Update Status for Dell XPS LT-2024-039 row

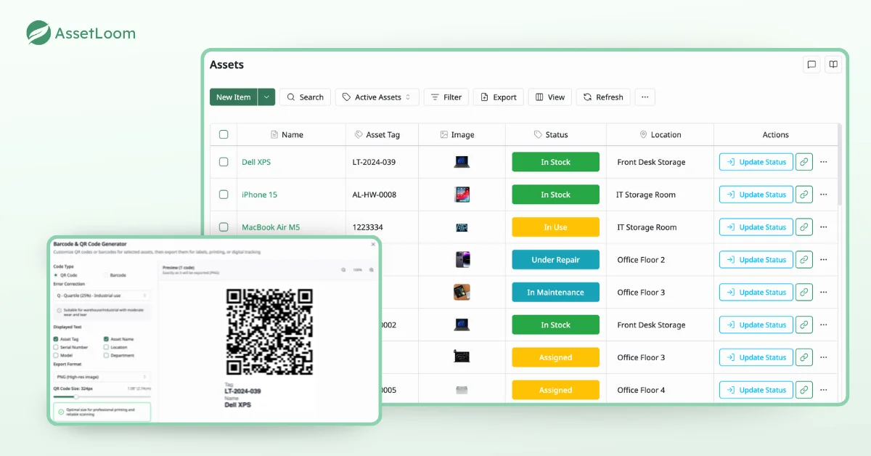[x=756, y=162]
